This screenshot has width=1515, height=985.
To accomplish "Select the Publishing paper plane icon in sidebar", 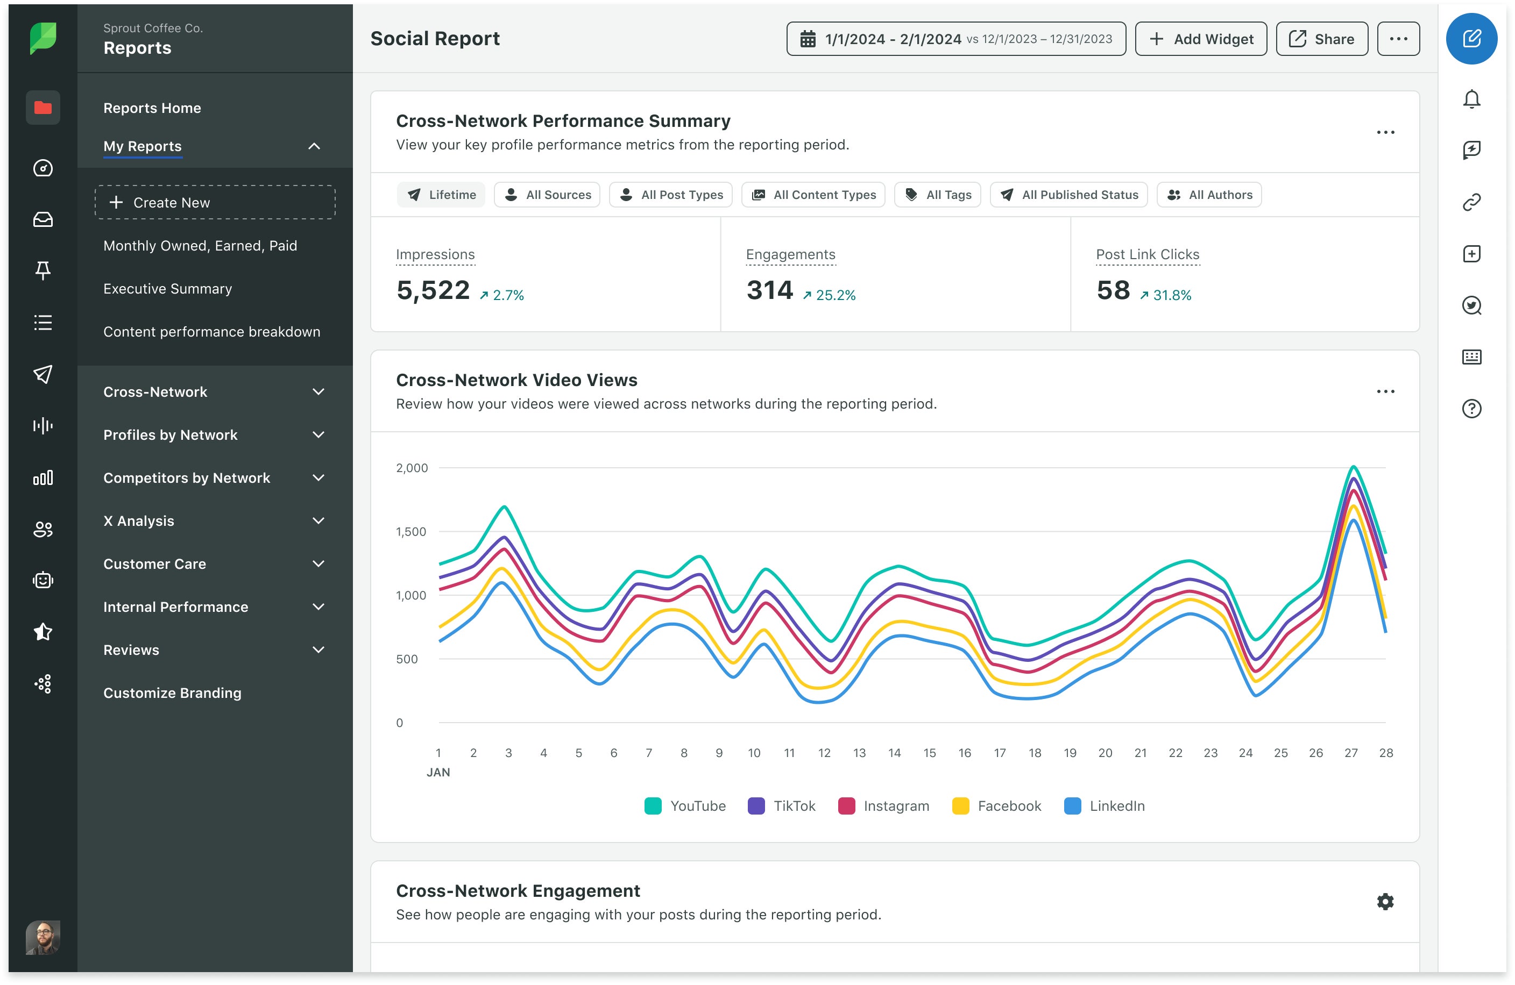I will [x=42, y=374].
